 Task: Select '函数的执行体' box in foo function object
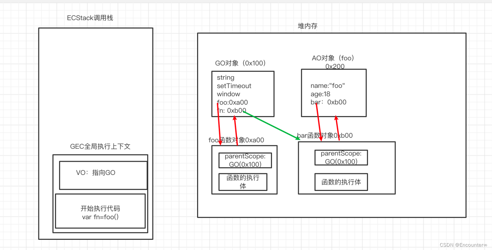click(x=243, y=182)
